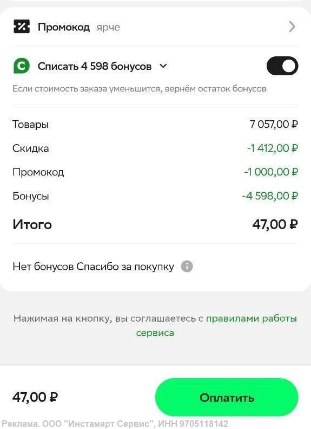Screen dimensions: 311x429
Task: Tap the green Оплатить button
Action: pyautogui.click(x=227, y=397)
